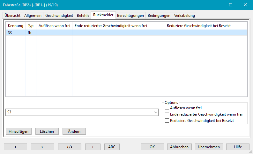Switch to the Übersicht tab

click(12, 15)
